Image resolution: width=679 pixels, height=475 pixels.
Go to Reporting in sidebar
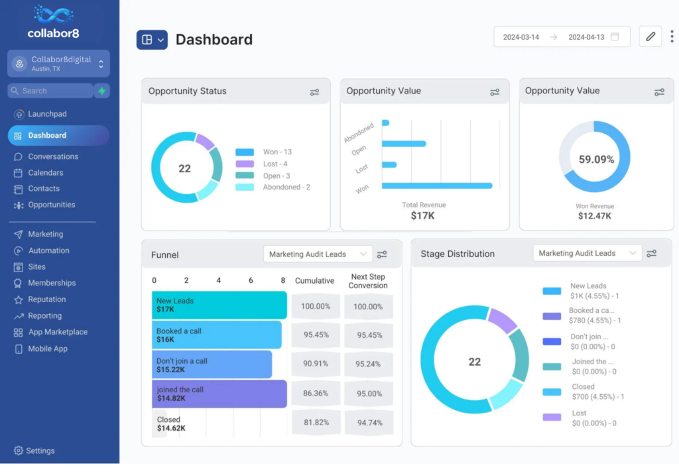pyautogui.click(x=44, y=316)
